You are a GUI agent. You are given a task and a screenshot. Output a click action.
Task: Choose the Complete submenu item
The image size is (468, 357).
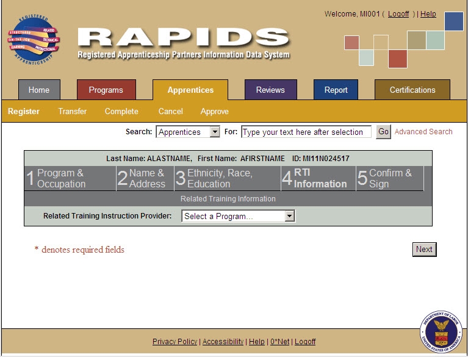(x=121, y=111)
